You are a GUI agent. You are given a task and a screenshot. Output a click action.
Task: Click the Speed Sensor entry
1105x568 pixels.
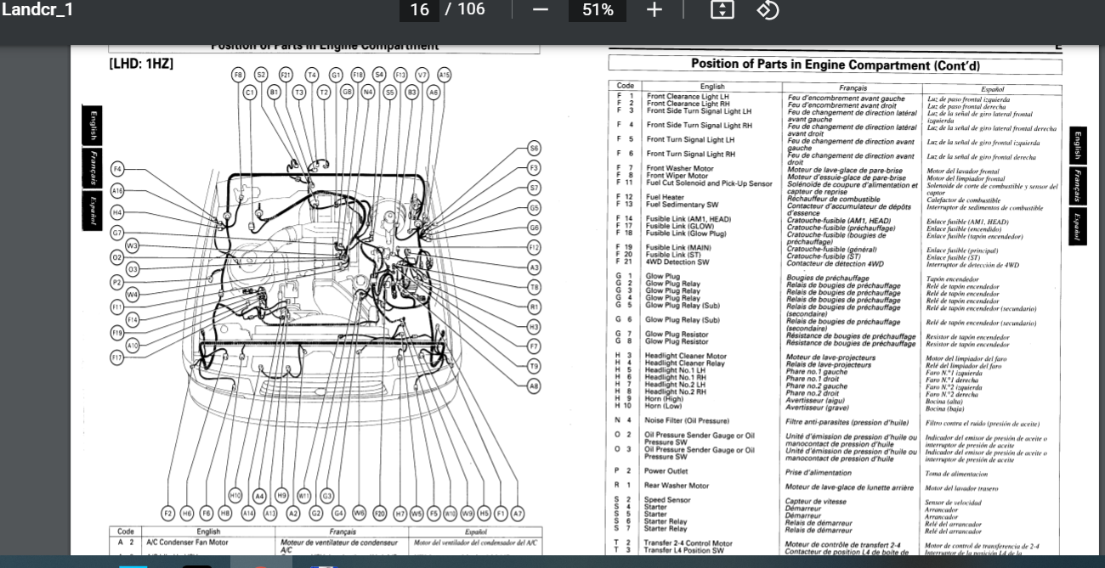pyautogui.click(x=667, y=500)
